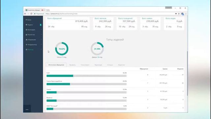This screenshot has height=119, width=211.
Task: Click the ООО "Тестовый" source label
Action: 52,106
